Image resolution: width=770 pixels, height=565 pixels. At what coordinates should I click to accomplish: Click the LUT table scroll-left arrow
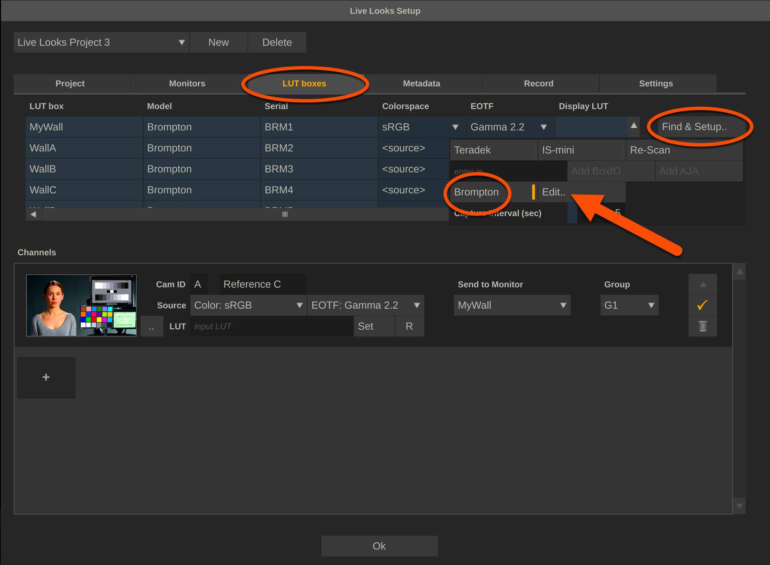(34, 214)
